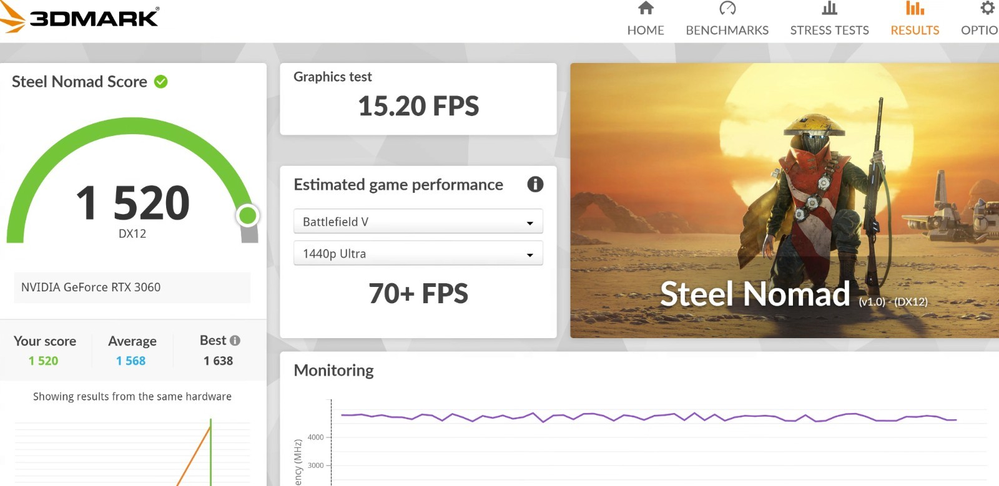Click the 3000 tick on the frequency axis
Screen dimensions: 999x486
(x=316, y=465)
